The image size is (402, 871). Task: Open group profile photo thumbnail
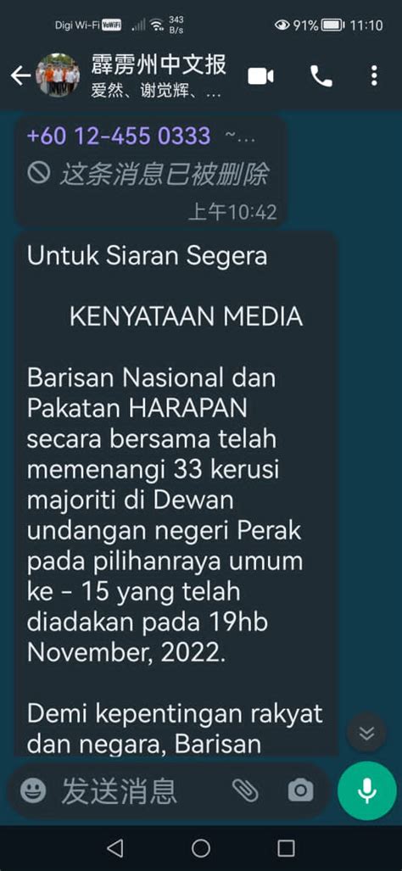coord(58,75)
